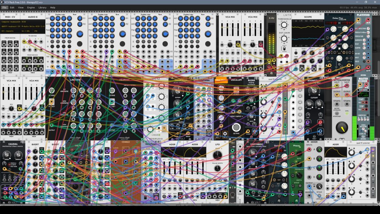Click the CD4022 CLOCK input port
This screenshot has width=380, height=214.
click(116, 152)
